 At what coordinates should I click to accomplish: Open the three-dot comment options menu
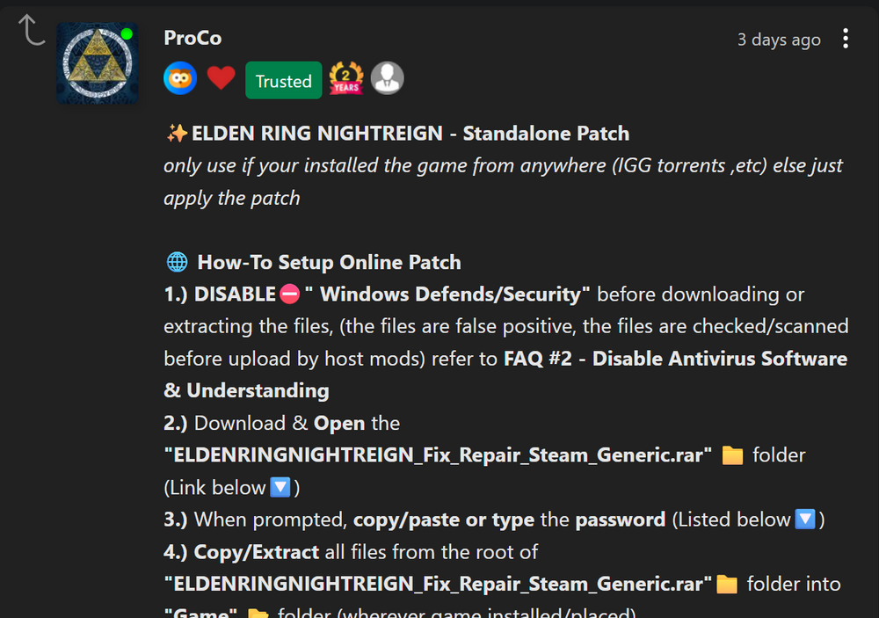coord(846,39)
